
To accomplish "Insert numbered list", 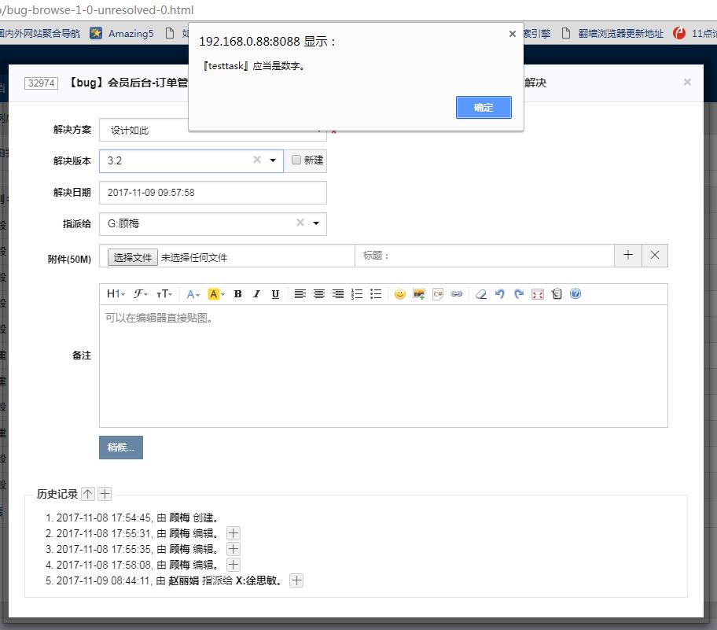I will (x=357, y=293).
